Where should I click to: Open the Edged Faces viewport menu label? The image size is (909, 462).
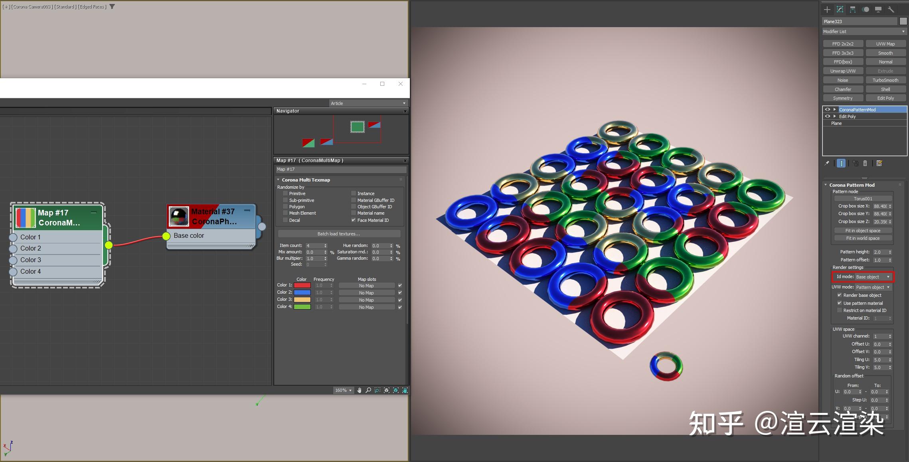tap(91, 6)
